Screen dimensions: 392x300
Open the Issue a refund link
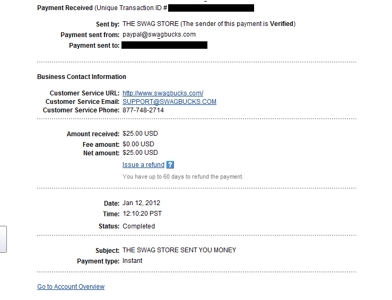(143, 165)
